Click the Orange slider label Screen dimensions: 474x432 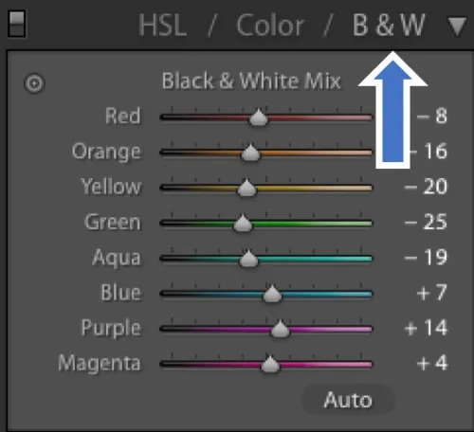(106, 152)
